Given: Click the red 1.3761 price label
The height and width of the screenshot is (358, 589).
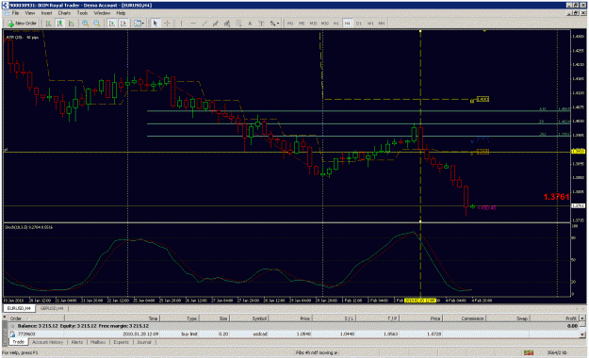Looking at the screenshot, I should 556,197.
